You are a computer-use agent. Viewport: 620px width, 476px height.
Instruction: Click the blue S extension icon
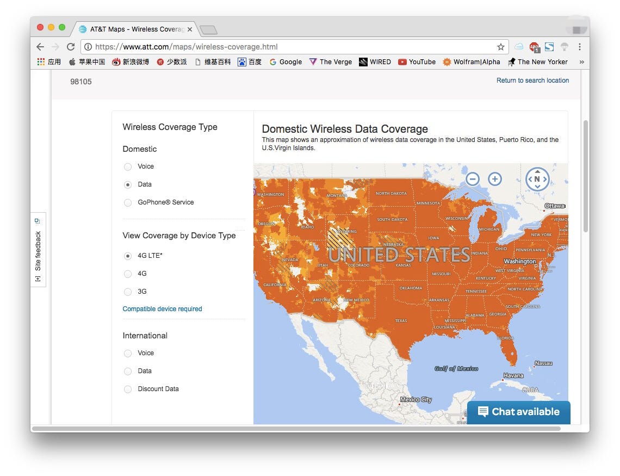(x=549, y=47)
